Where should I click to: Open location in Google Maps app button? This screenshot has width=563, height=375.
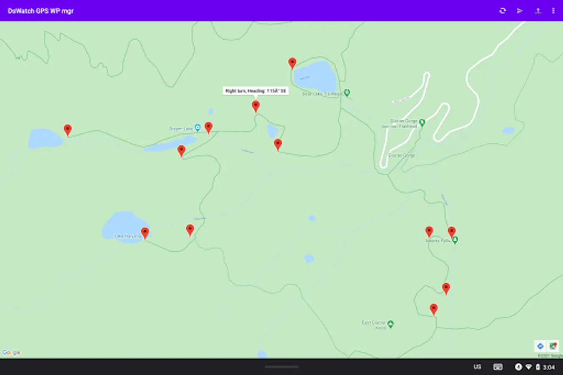click(553, 346)
